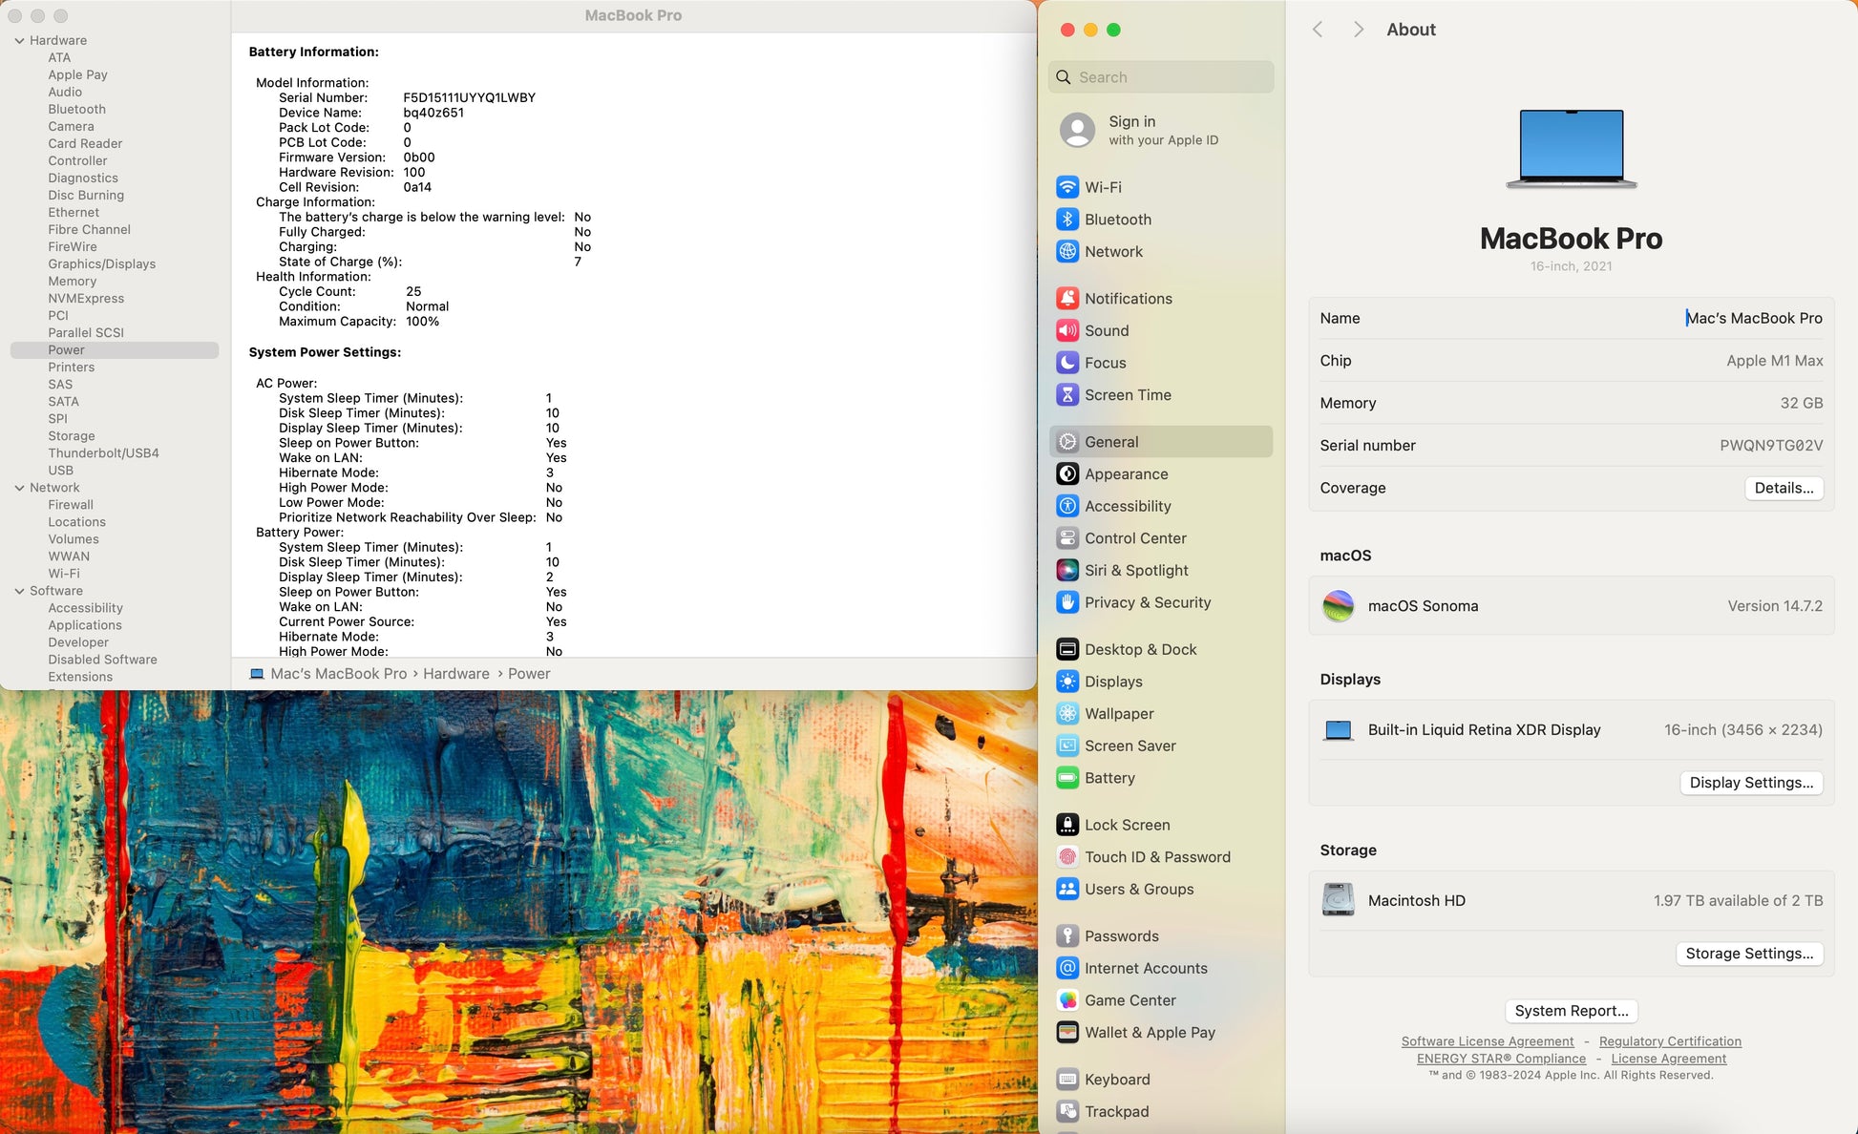Click the Wi-Fi icon in Settings sidebar

[1067, 187]
